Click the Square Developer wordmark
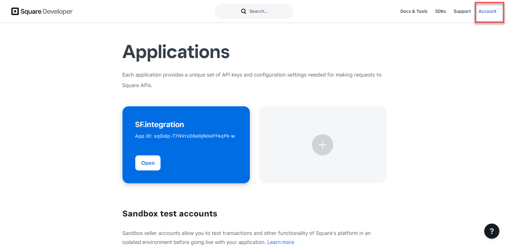The image size is (508, 247). pos(47,11)
